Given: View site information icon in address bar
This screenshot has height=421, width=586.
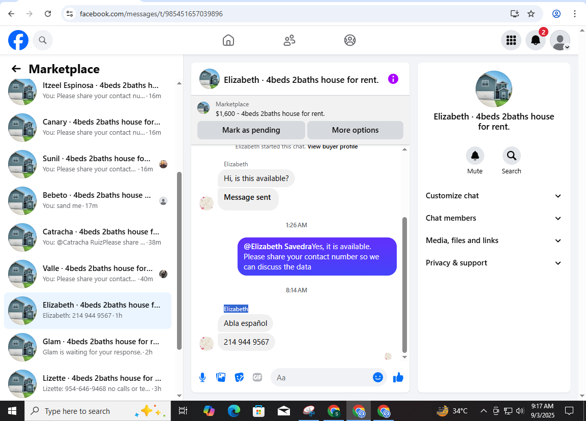Looking at the screenshot, I should (70, 14).
